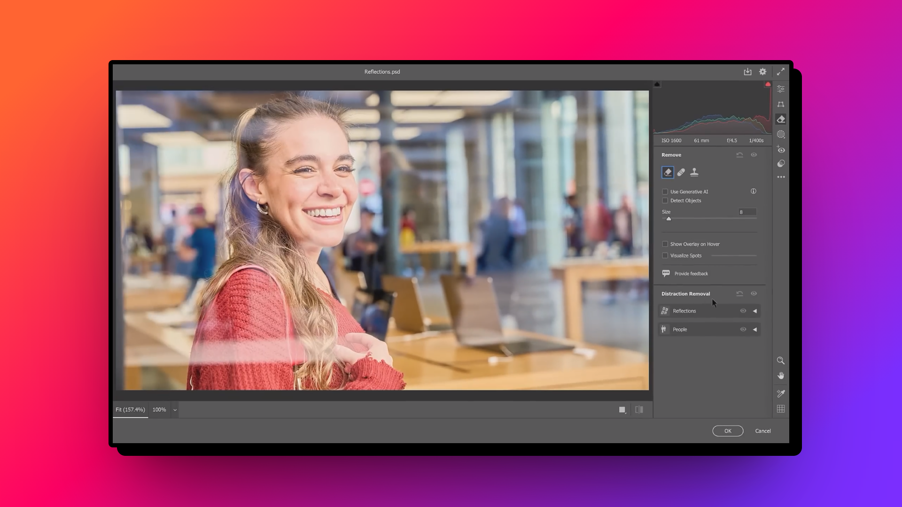Select the Zoom tool
This screenshot has height=507, width=902.
pos(781,361)
